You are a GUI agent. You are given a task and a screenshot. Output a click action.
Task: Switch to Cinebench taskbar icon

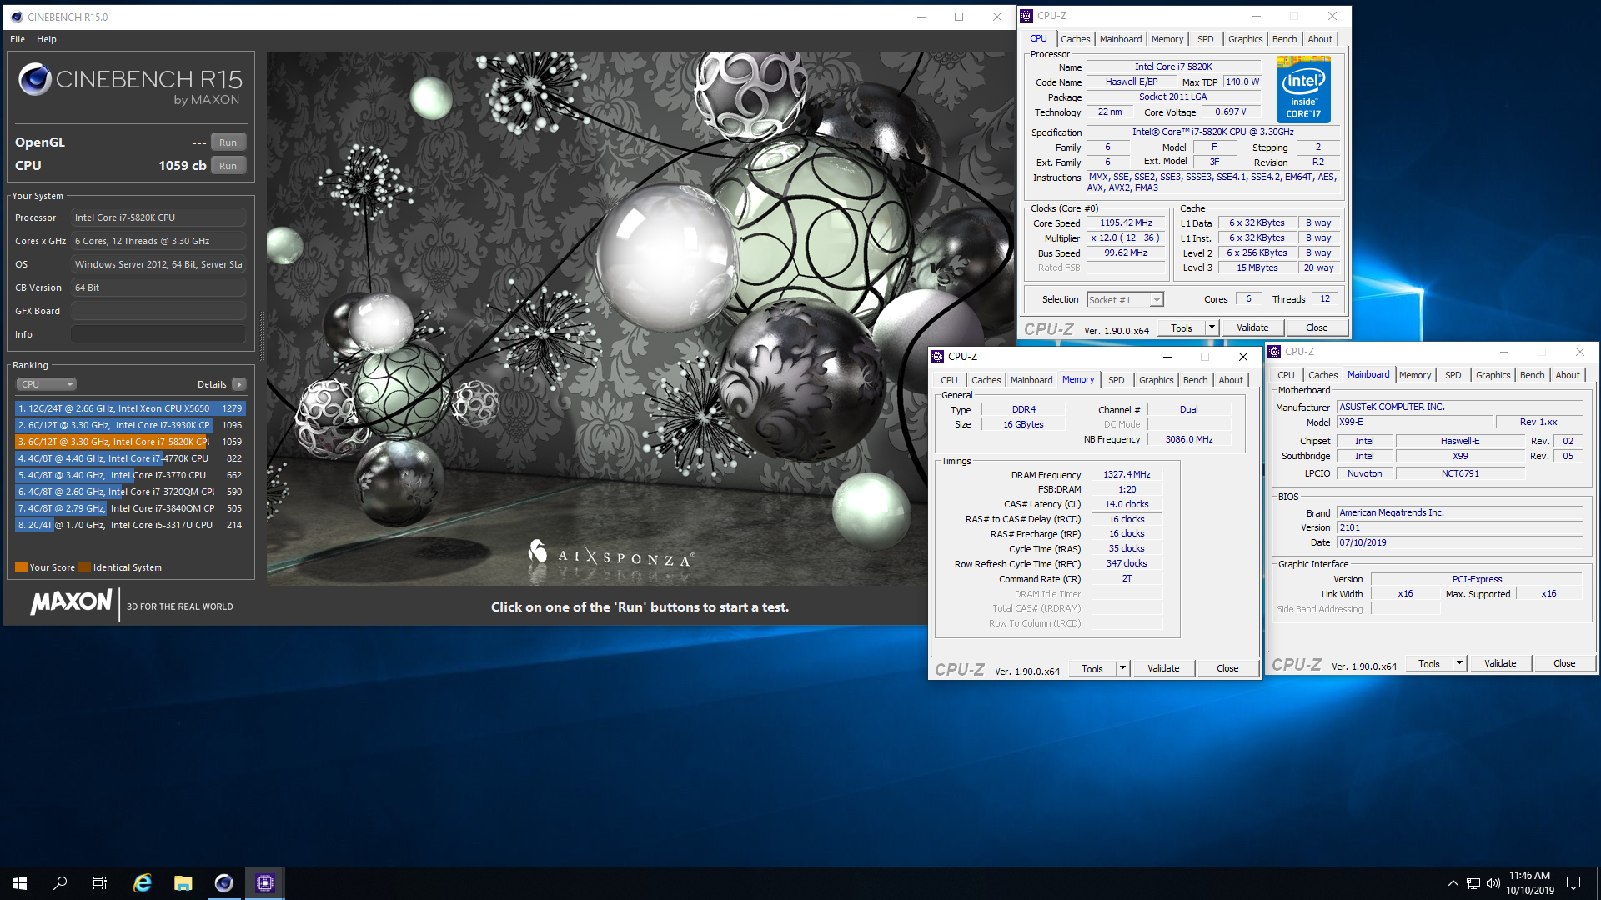[x=223, y=883]
